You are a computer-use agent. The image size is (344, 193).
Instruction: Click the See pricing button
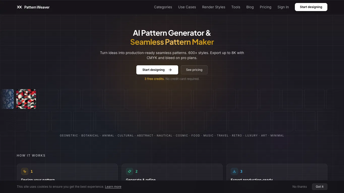tap(194, 70)
